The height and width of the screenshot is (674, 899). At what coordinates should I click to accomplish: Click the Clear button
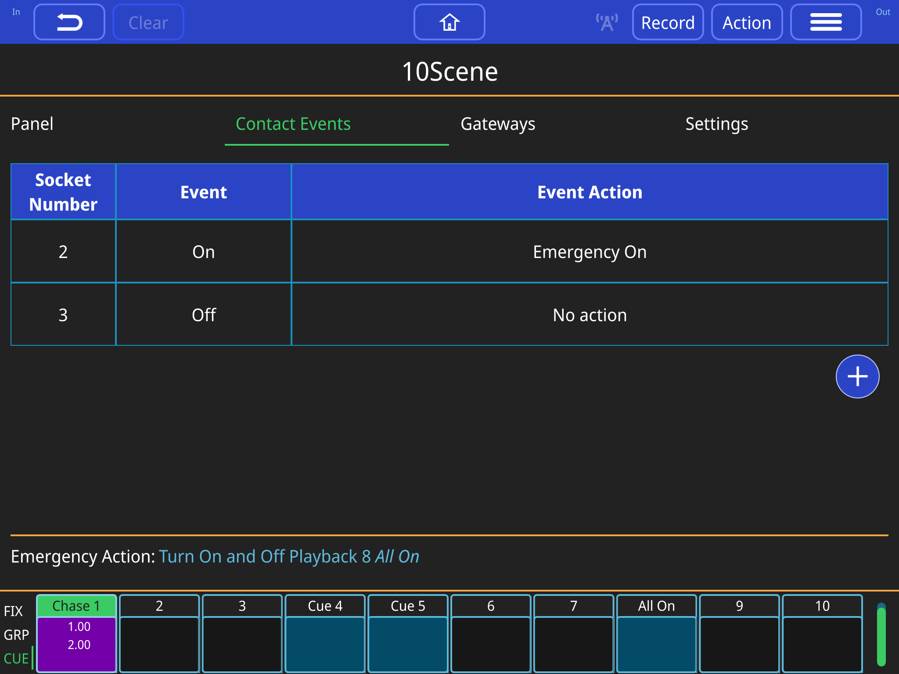point(148,22)
